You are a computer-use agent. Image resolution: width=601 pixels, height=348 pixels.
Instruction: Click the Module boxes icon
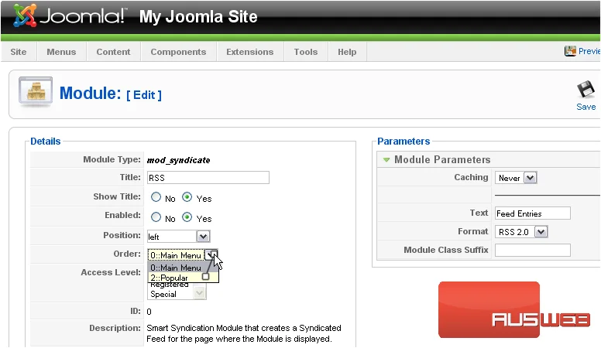click(36, 91)
